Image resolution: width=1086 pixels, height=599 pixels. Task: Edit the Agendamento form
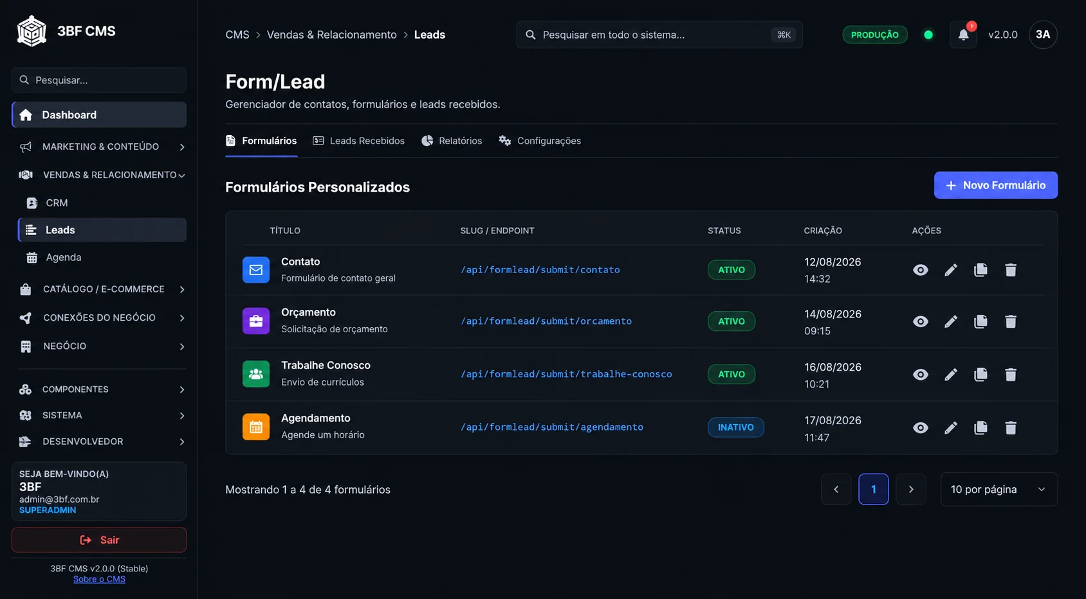click(951, 428)
